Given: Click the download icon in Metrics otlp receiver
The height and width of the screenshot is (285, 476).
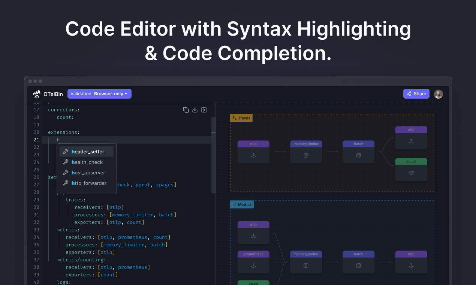Looking at the screenshot, I should coord(253,236).
